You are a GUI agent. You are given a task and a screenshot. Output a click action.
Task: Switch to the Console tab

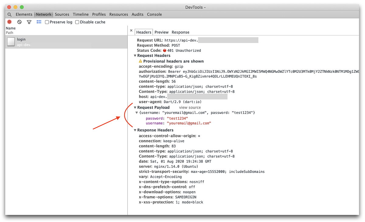point(154,14)
